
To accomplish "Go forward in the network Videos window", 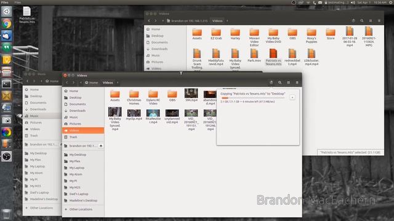I will coord(156,21).
